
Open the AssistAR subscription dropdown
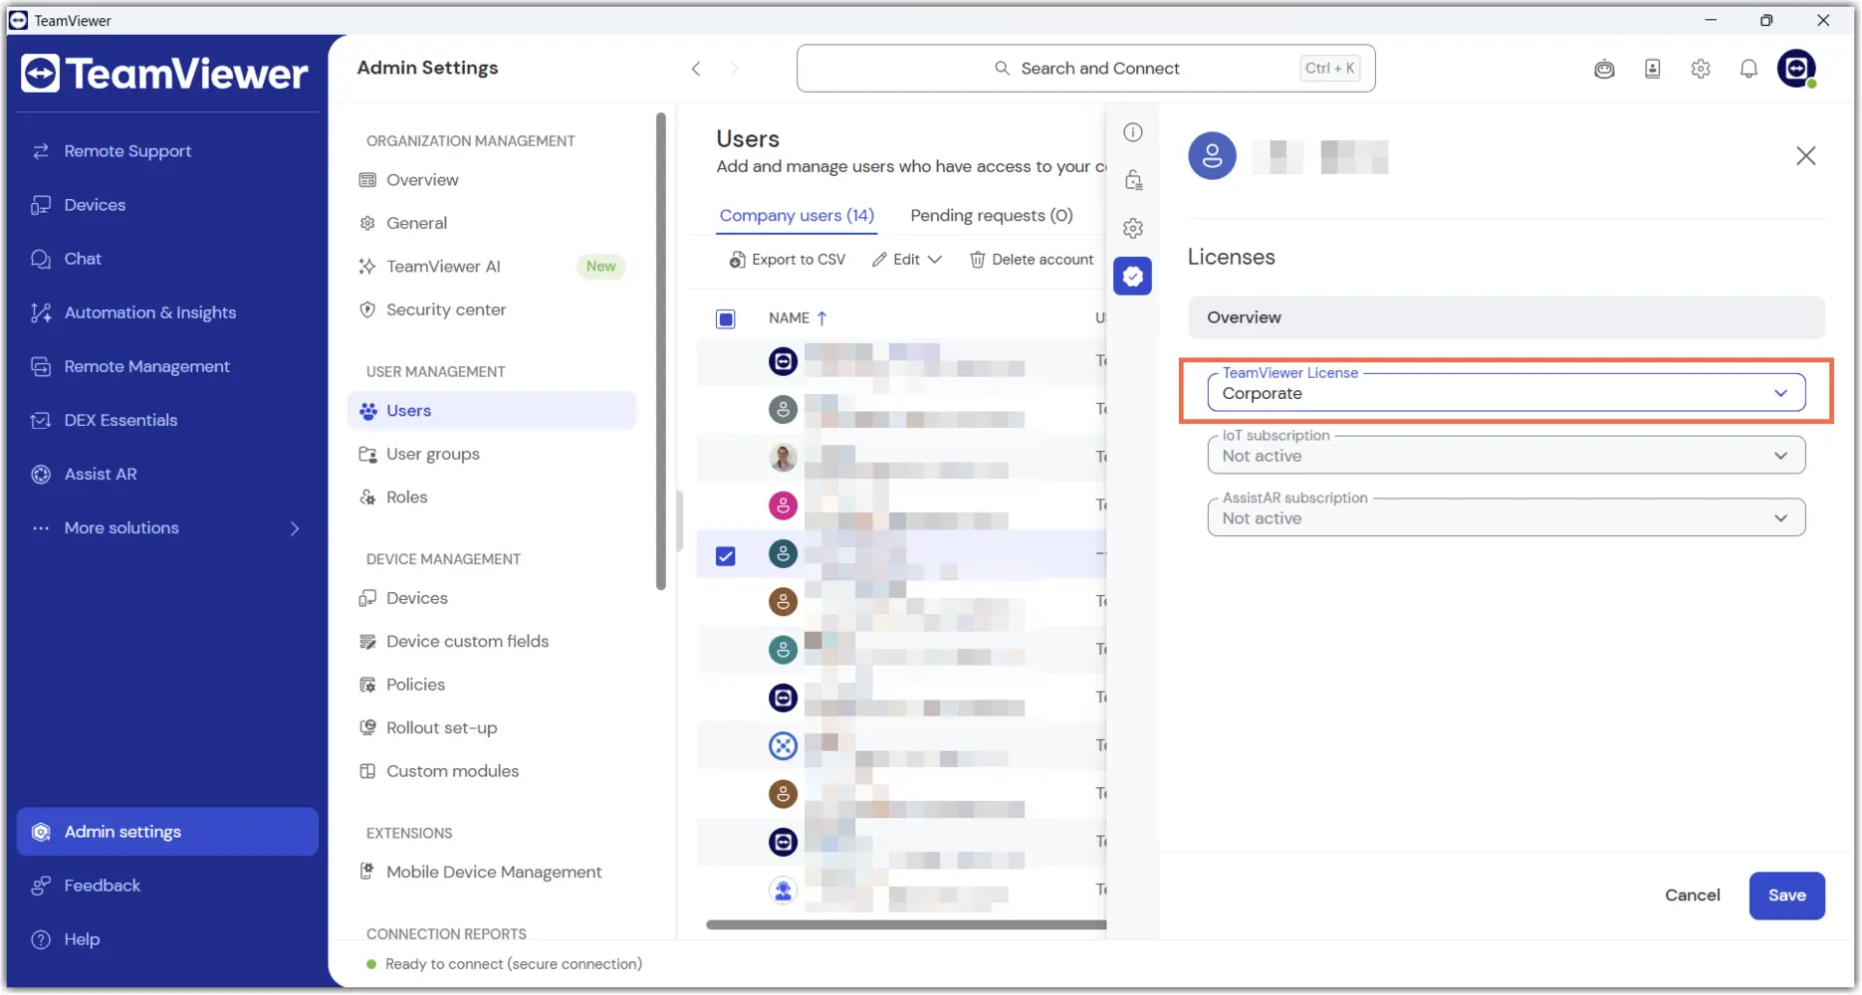click(x=1506, y=518)
